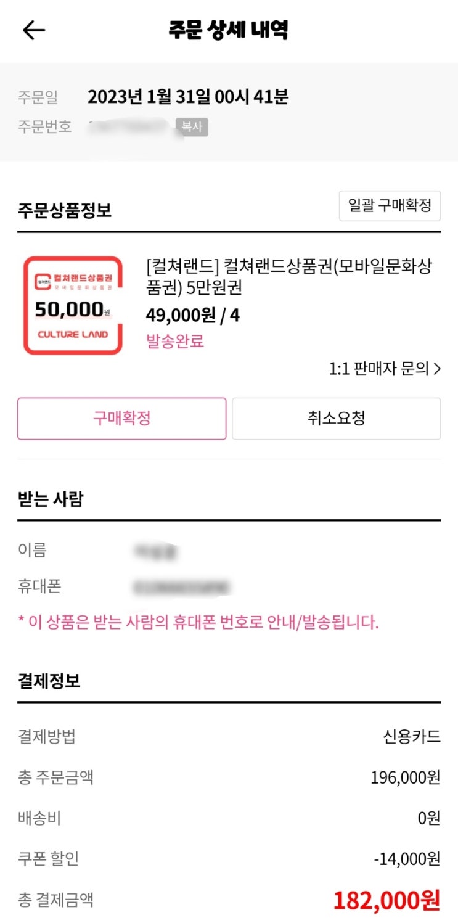458x923 pixels.
Task: Select the 신용카드 payment method value
Action: (412, 736)
